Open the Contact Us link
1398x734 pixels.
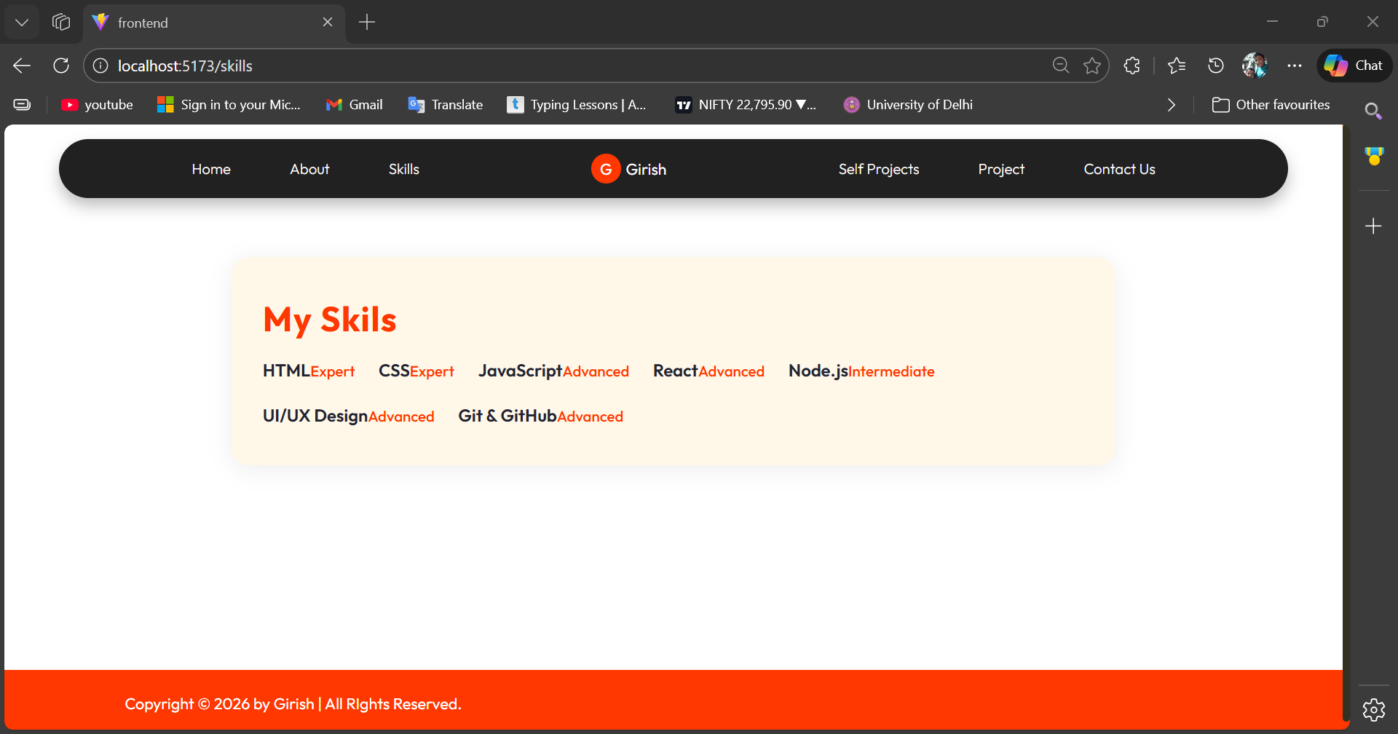[1119, 169]
